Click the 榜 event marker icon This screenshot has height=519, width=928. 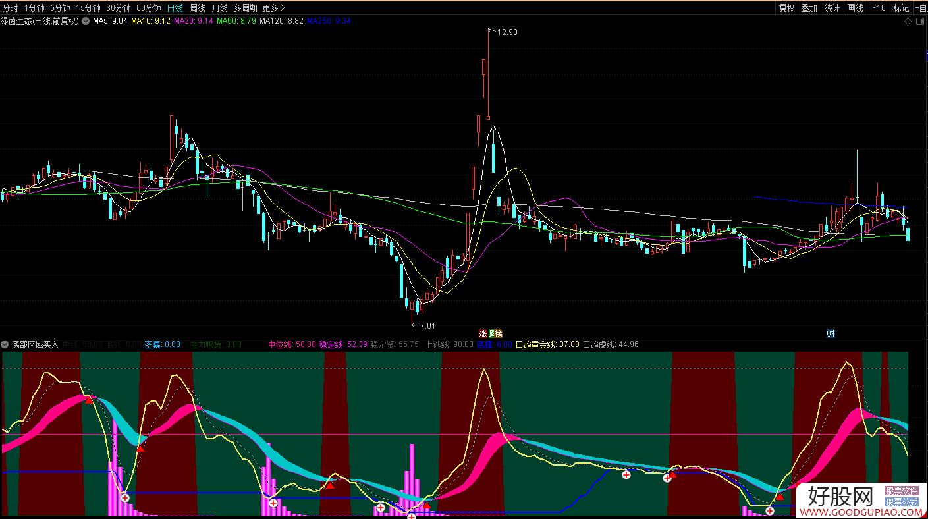[498, 334]
